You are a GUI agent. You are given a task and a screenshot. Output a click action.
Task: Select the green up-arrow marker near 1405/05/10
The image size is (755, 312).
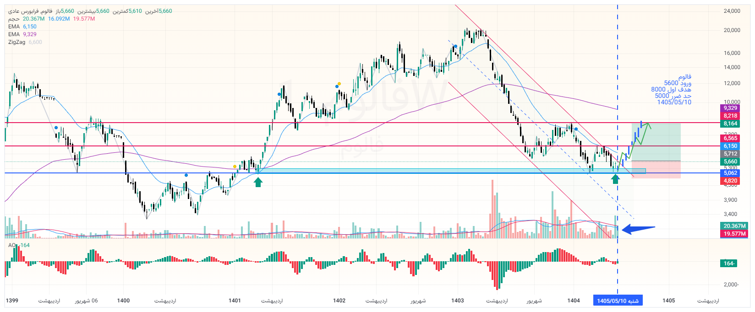(615, 179)
